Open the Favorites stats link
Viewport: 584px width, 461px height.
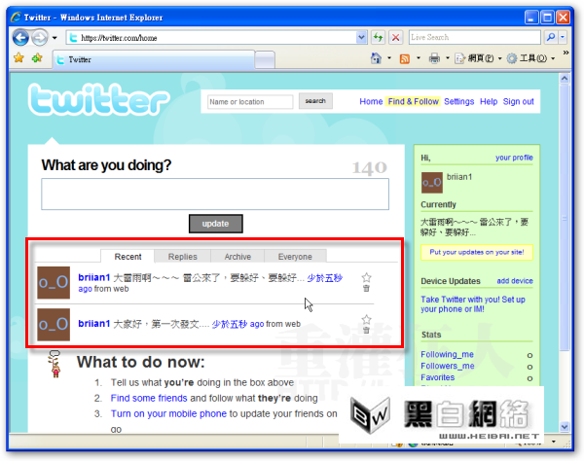[438, 377]
